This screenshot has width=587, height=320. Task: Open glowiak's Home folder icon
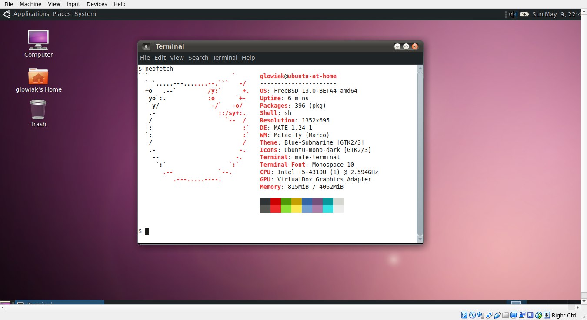(38, 80)
